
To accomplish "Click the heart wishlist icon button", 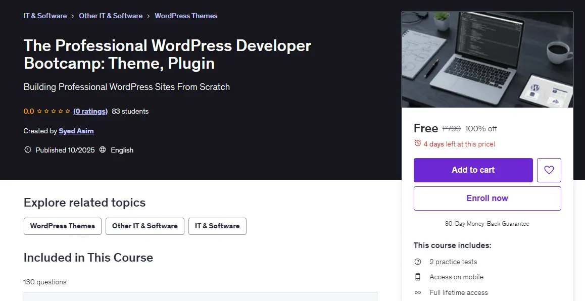I will pyautogui.click(x=549, y=170).
